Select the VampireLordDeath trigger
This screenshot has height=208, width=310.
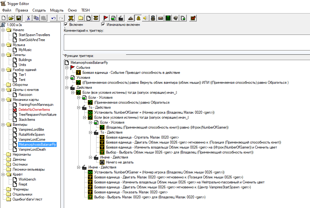click(32, 149)
